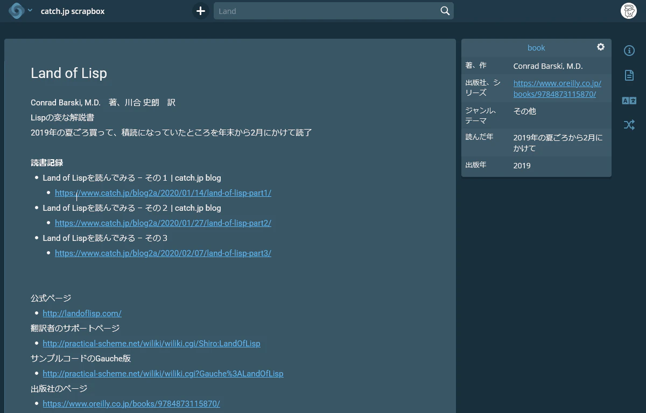Open the land-of-lisp-part2 blog link
This screenshot has height=413, width=646.
coord(163,223)
